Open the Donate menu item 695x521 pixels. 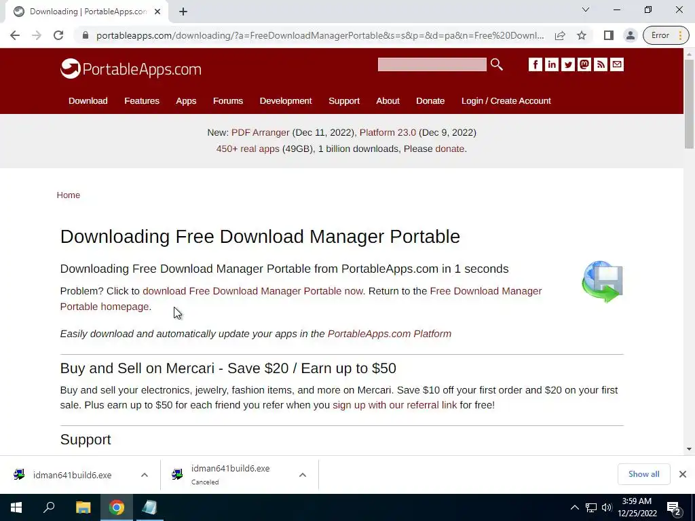[430, 101]
